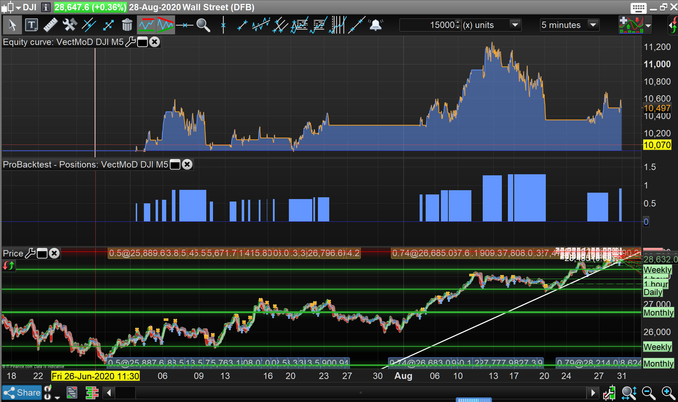Viewport: 678px width, 402px height.
Task: Expand the arrow beside the indicator button
Action: (x=648, y=26)
